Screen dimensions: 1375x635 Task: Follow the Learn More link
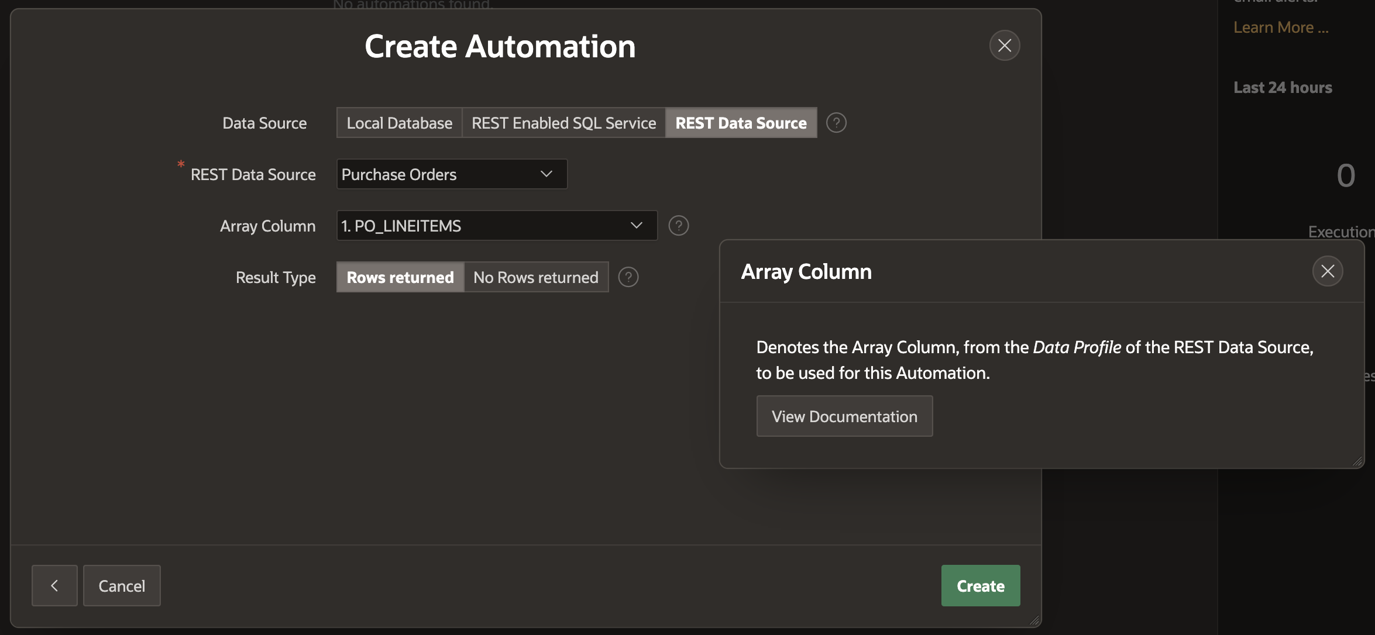(x=1280, y=27)
